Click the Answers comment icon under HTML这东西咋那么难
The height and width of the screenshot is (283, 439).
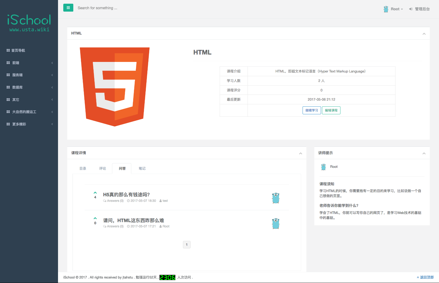coord(105,226)
